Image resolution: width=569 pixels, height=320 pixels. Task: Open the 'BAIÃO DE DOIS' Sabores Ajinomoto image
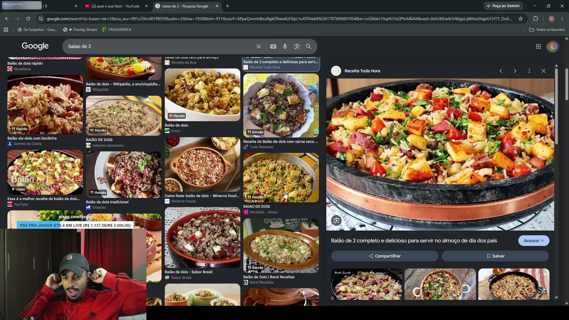tap(124, 116)
